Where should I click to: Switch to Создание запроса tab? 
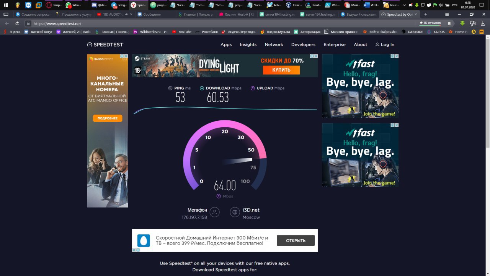pos(34,14)
